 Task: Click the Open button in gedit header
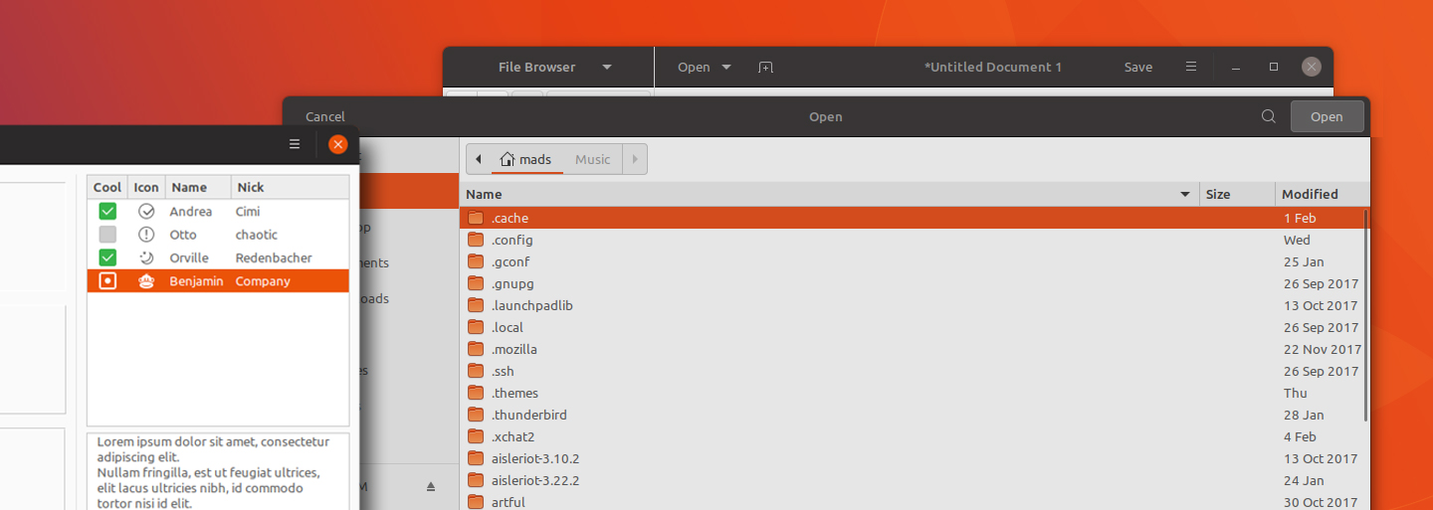[694, 68]
